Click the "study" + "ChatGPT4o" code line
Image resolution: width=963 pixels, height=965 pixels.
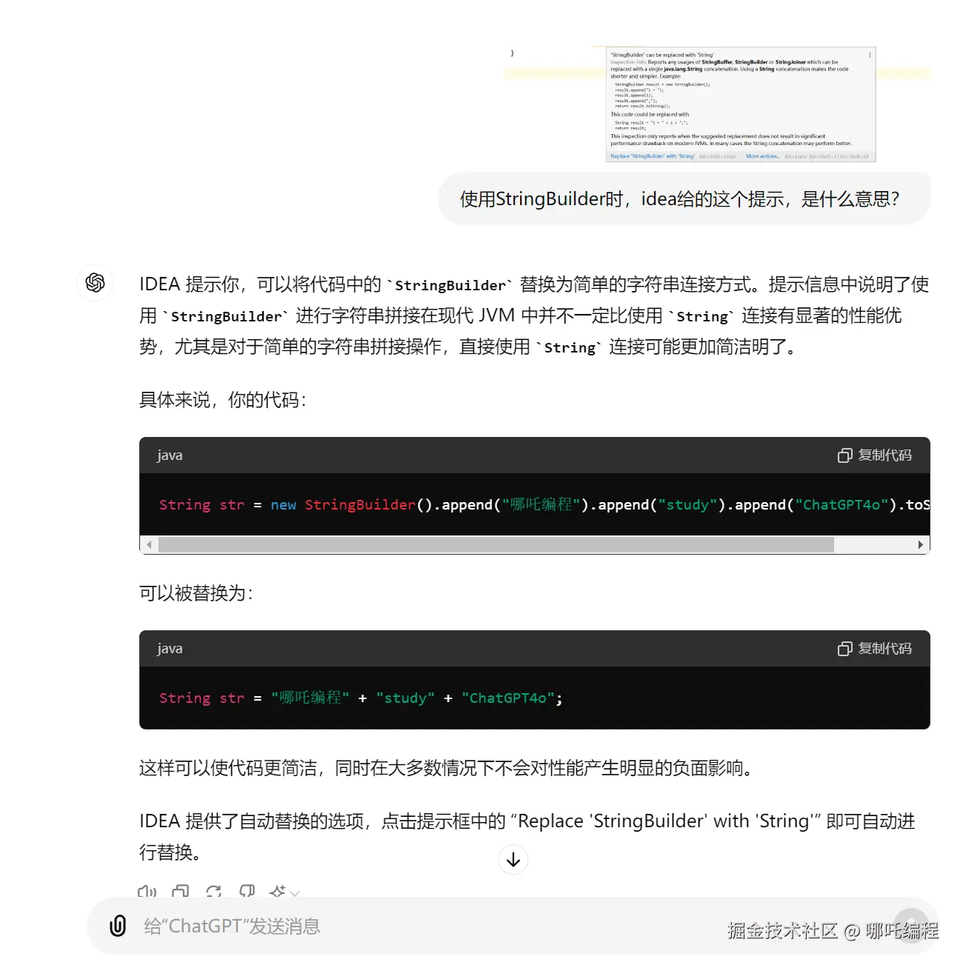coord(361,698)
